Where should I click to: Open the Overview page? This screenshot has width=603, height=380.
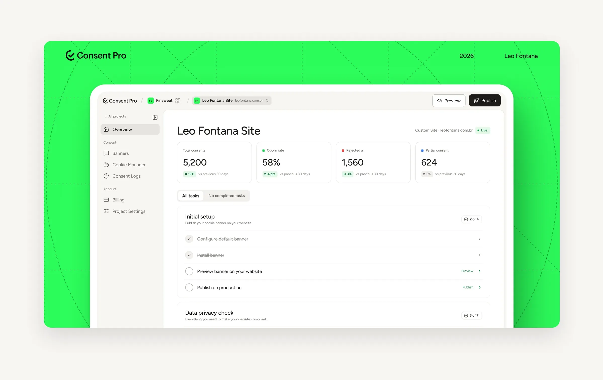pyautogui.click(x=130, y=129)
